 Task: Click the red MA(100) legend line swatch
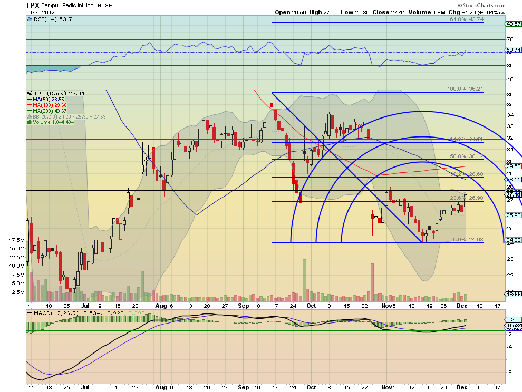click(x=30, y=105)
